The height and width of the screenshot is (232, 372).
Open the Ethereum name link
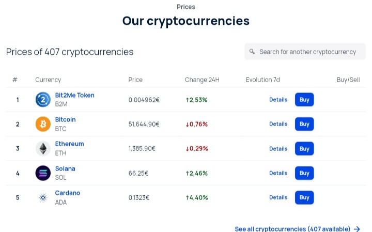70,144
